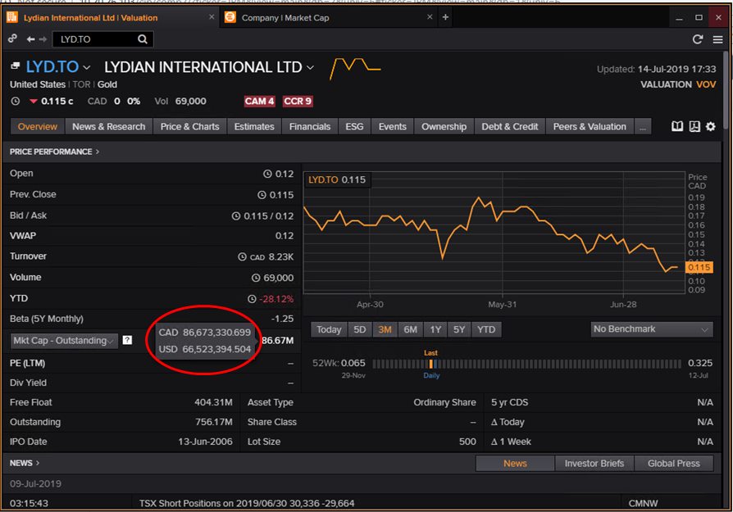The width and height of the screenshot is (733, 512).
Task: Open the hamburger menu icon
Action: click(x=717, y=39)
